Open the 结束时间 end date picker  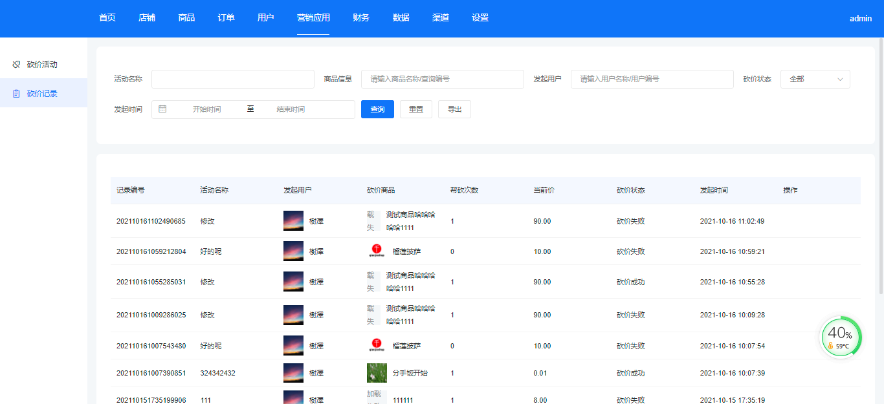click(291, 109)
